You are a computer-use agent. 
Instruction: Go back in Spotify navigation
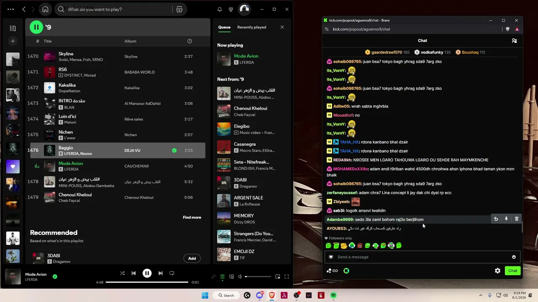click(24, 9)
